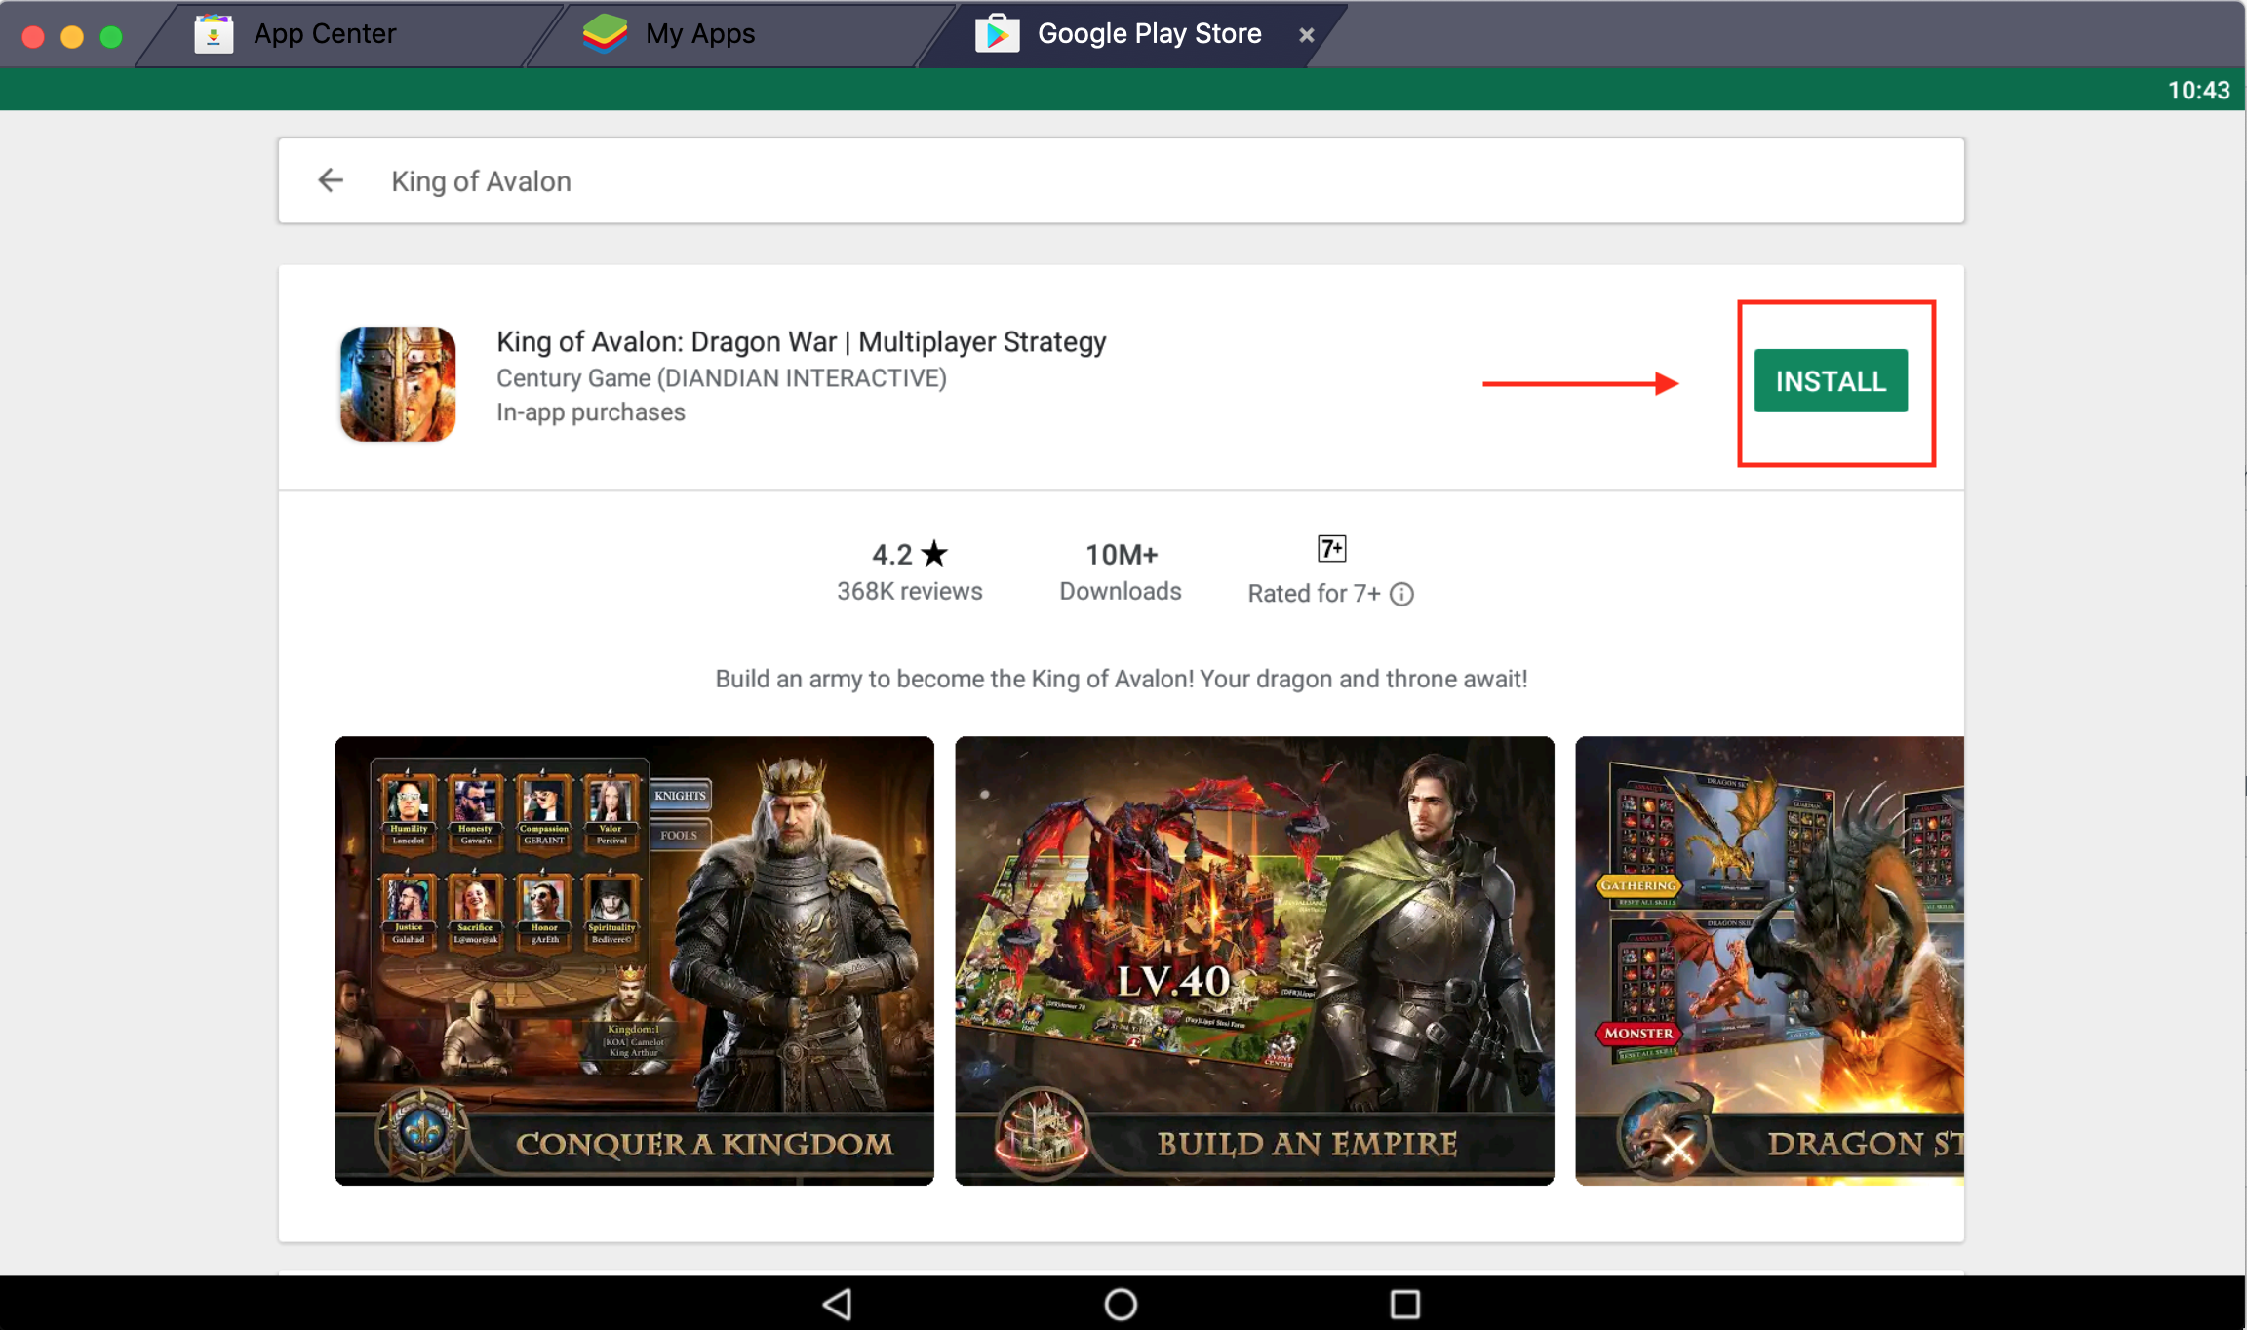The width and height of the screenshot is (2247, 1330).
Task: Open the content rating info icon
Action: [x=1401, y=594]
